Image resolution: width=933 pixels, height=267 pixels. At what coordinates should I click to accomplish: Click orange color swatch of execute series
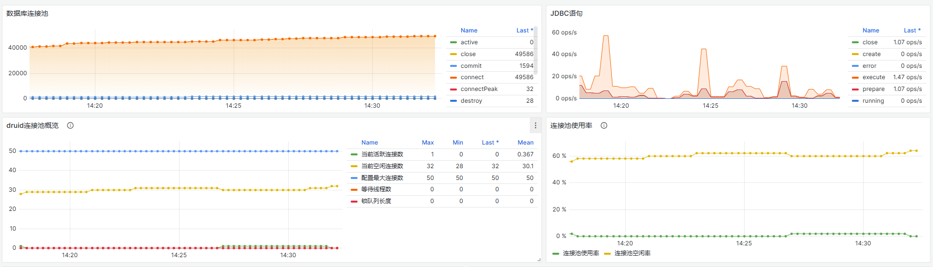pos(855,77)
